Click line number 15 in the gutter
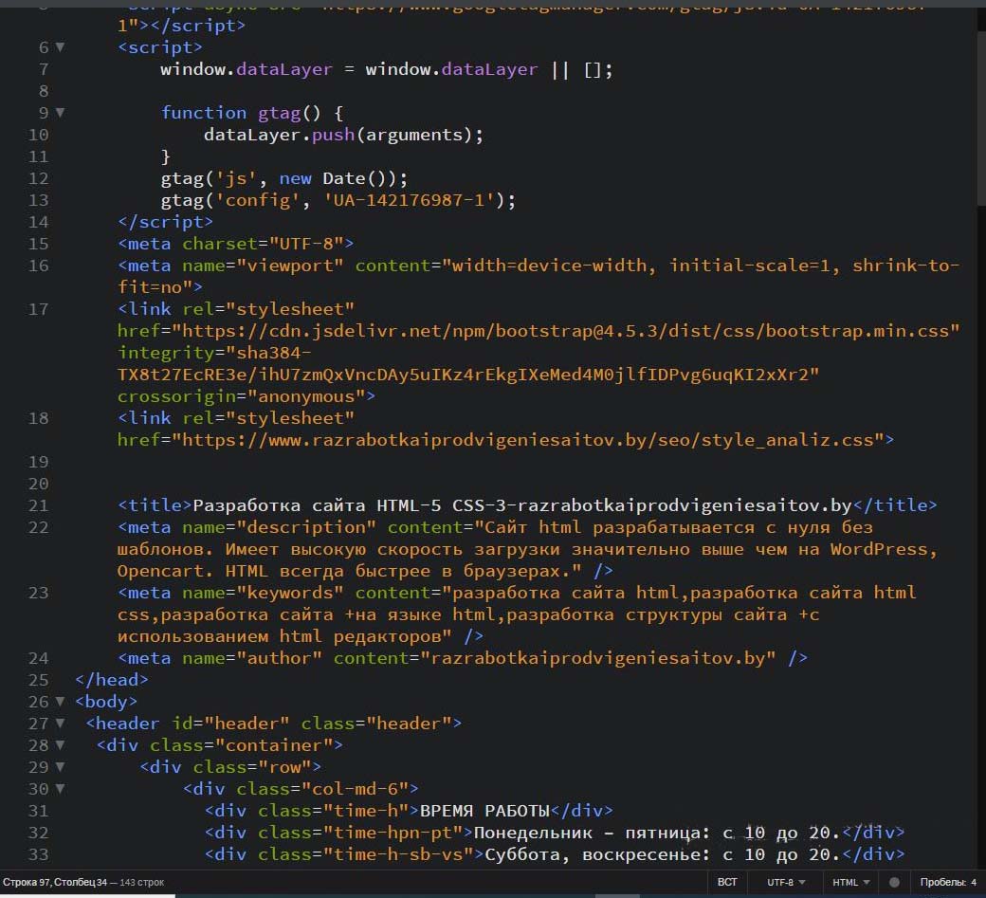 click(38, 244)
